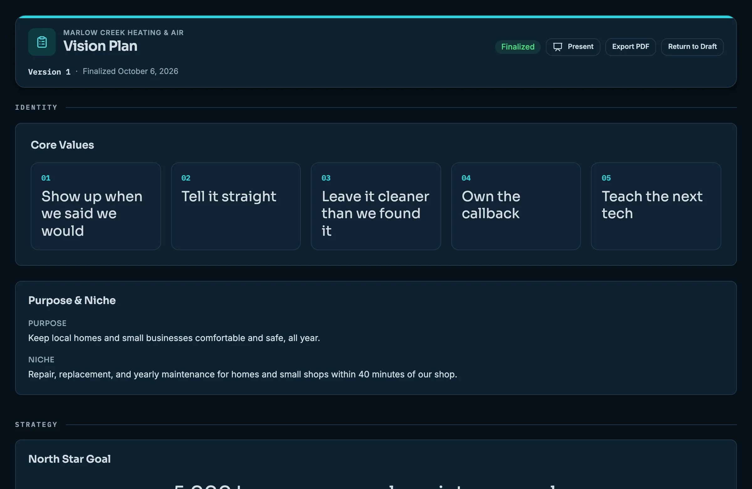
Task: Open Present mode
Action: 573,47
